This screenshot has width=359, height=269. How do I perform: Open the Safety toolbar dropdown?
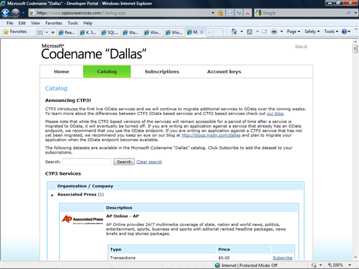(x=312, y=31)
